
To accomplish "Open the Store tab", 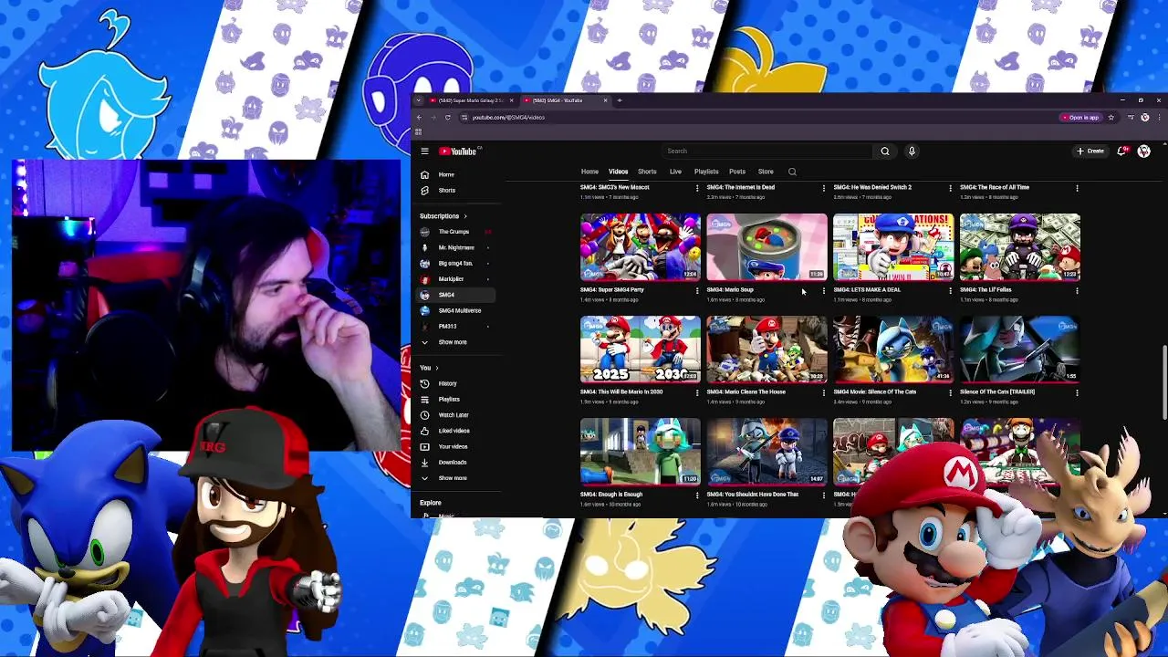I will pyautogui.click(x=766, y=172).
